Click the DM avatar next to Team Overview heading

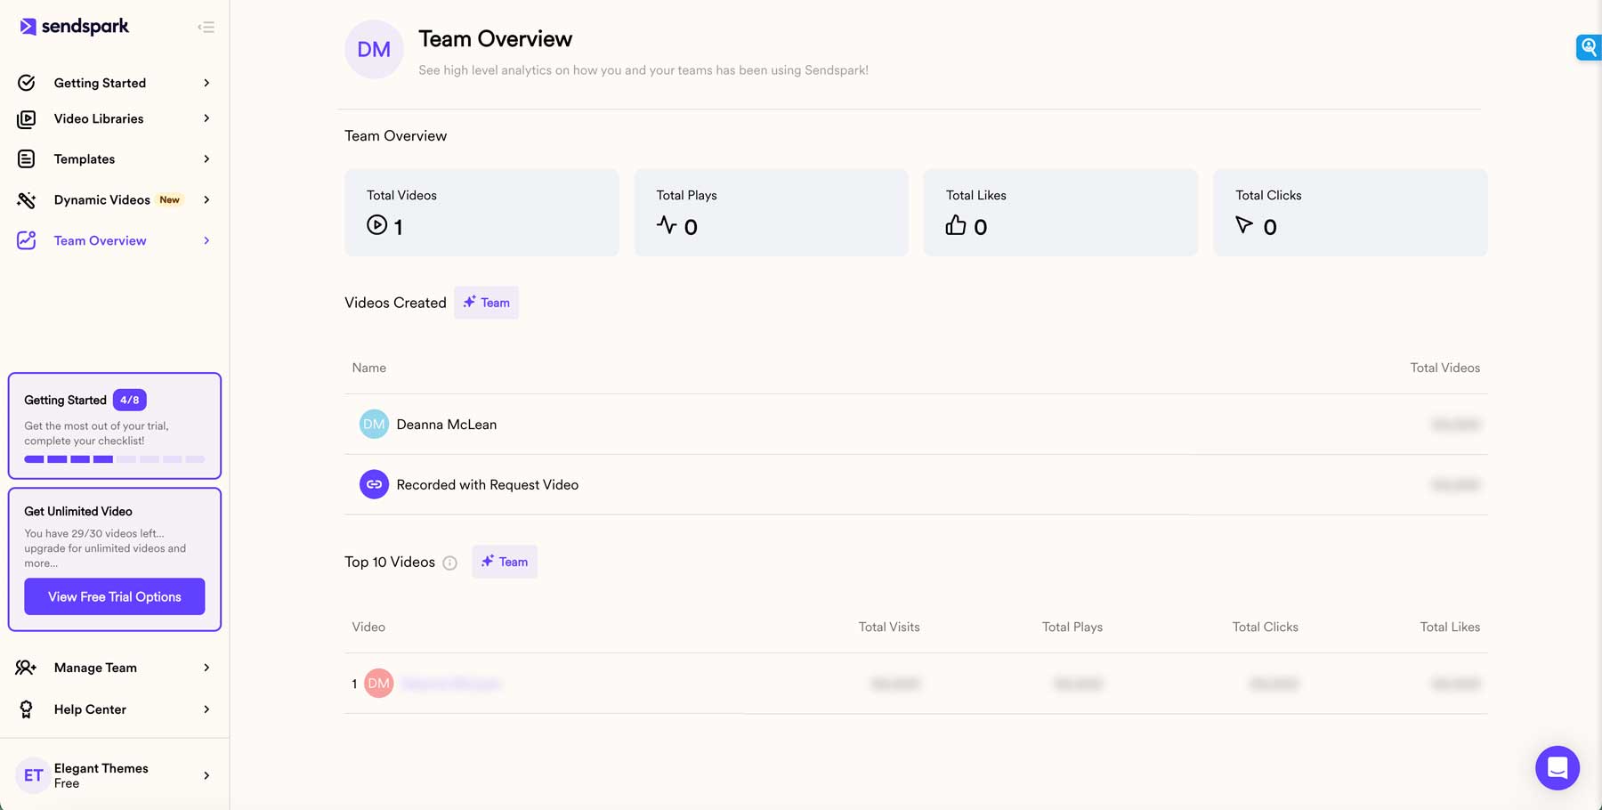(374, 49)
